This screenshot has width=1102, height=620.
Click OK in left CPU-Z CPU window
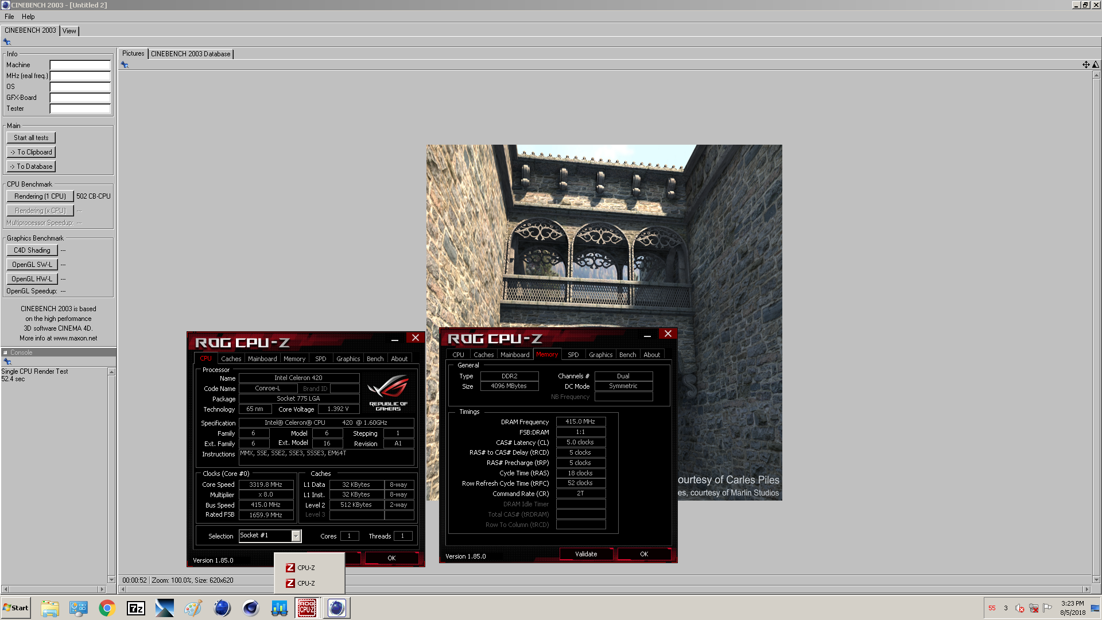[x=391, y=558]
